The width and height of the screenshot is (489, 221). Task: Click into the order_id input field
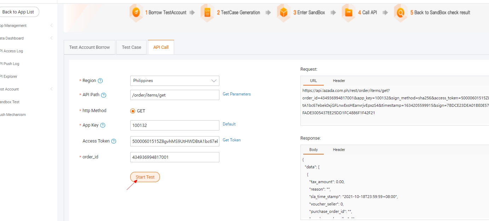(174, 157)
